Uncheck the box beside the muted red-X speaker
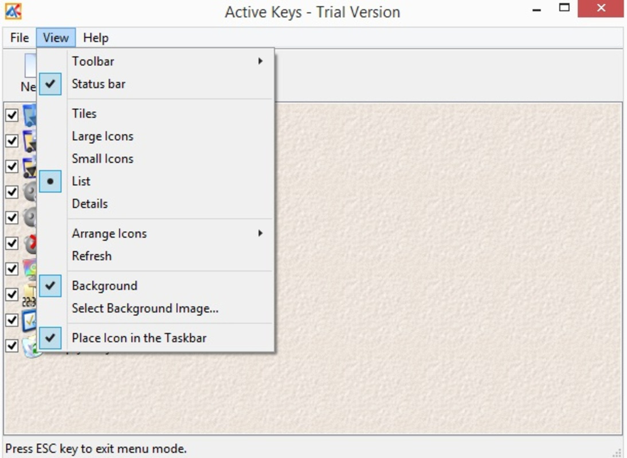 coord(11,243)
